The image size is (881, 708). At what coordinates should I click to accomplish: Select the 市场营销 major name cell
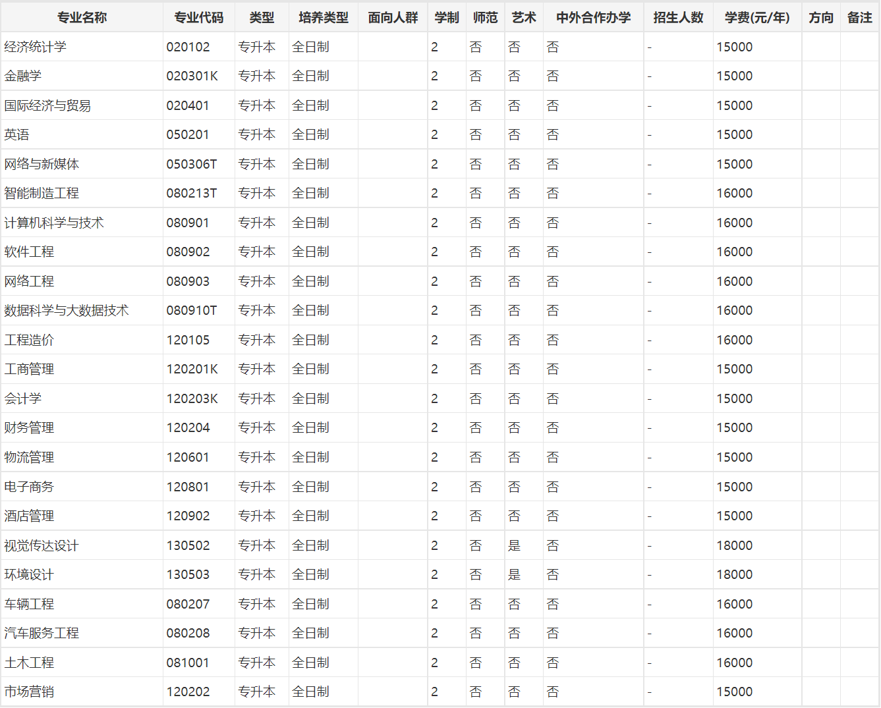[x=29, y=692]
